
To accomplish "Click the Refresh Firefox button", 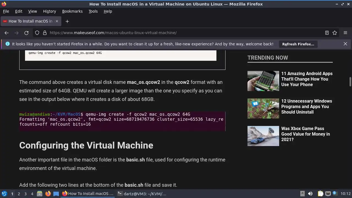I will click(x=298, y=44).
